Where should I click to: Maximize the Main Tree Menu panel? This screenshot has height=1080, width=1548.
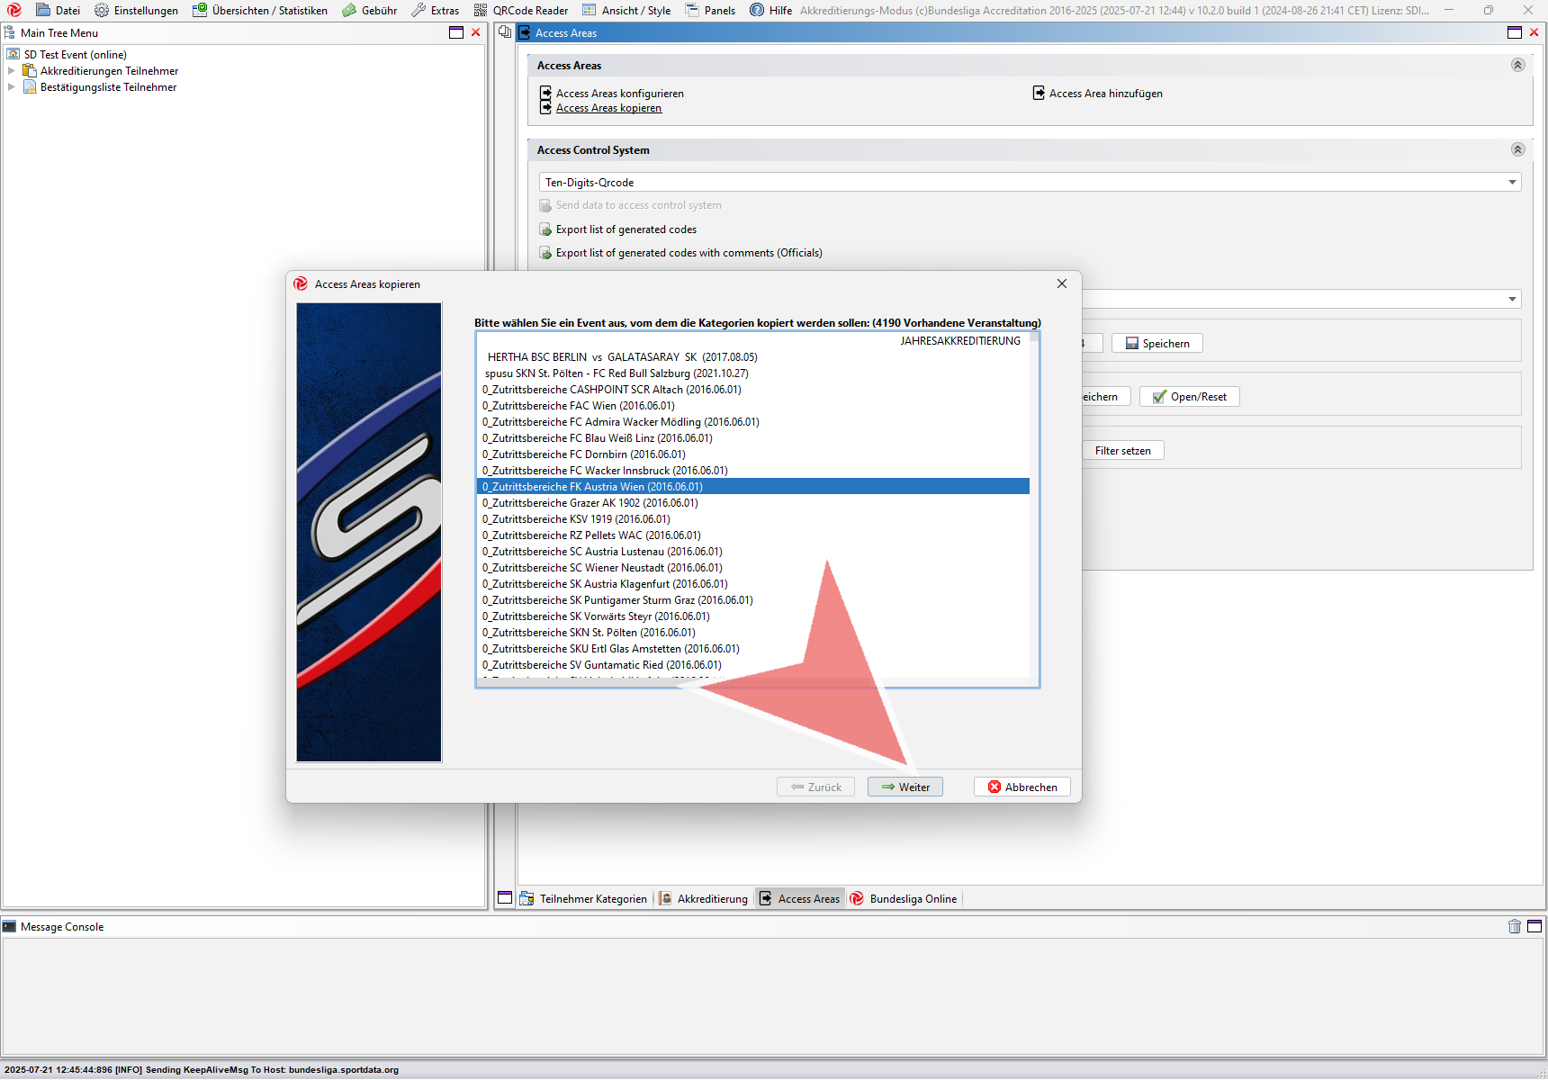(x=456, y=32)
